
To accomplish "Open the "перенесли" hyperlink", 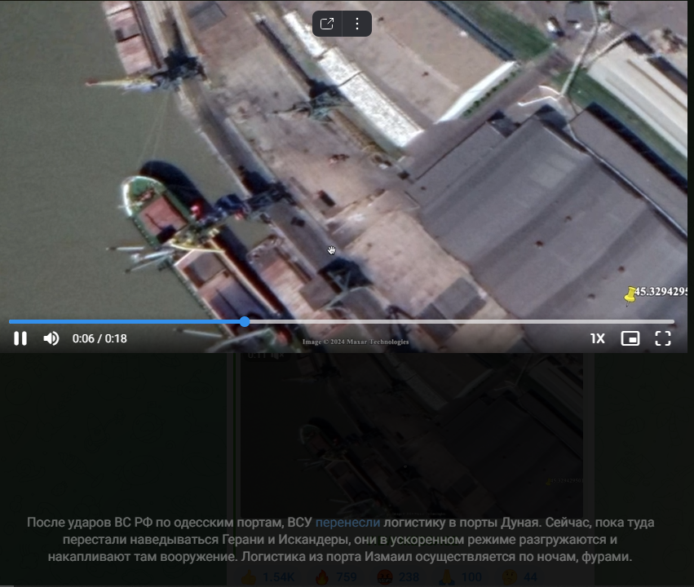I will (x=347, y=523).
